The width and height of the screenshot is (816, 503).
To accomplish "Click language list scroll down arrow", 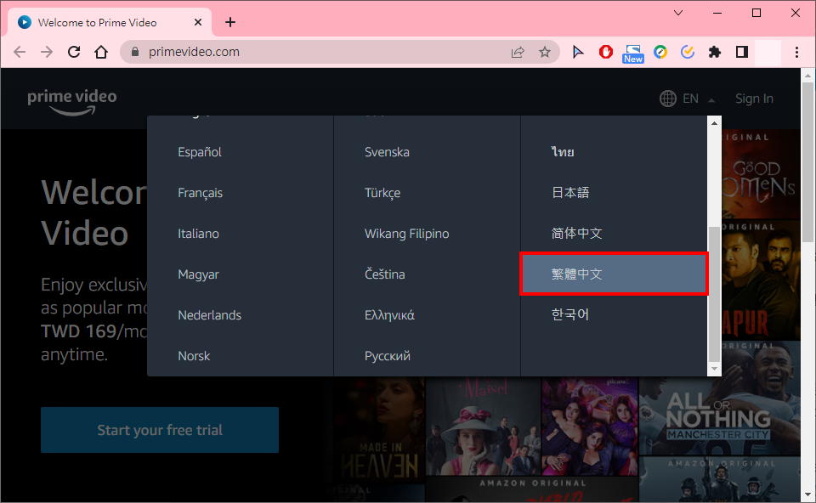I will click(714, 369).
